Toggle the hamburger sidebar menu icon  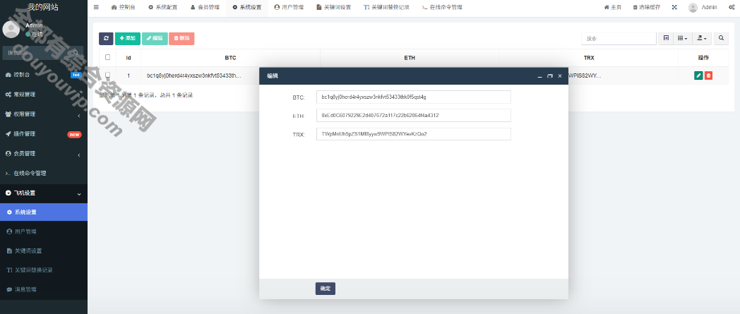(x=96, y=8)
